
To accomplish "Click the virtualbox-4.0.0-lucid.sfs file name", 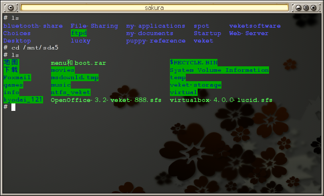I will click(221, 100).
